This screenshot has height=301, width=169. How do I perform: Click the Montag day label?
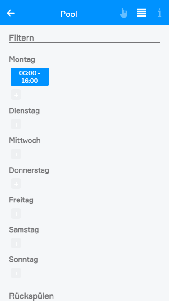point(22,59)
